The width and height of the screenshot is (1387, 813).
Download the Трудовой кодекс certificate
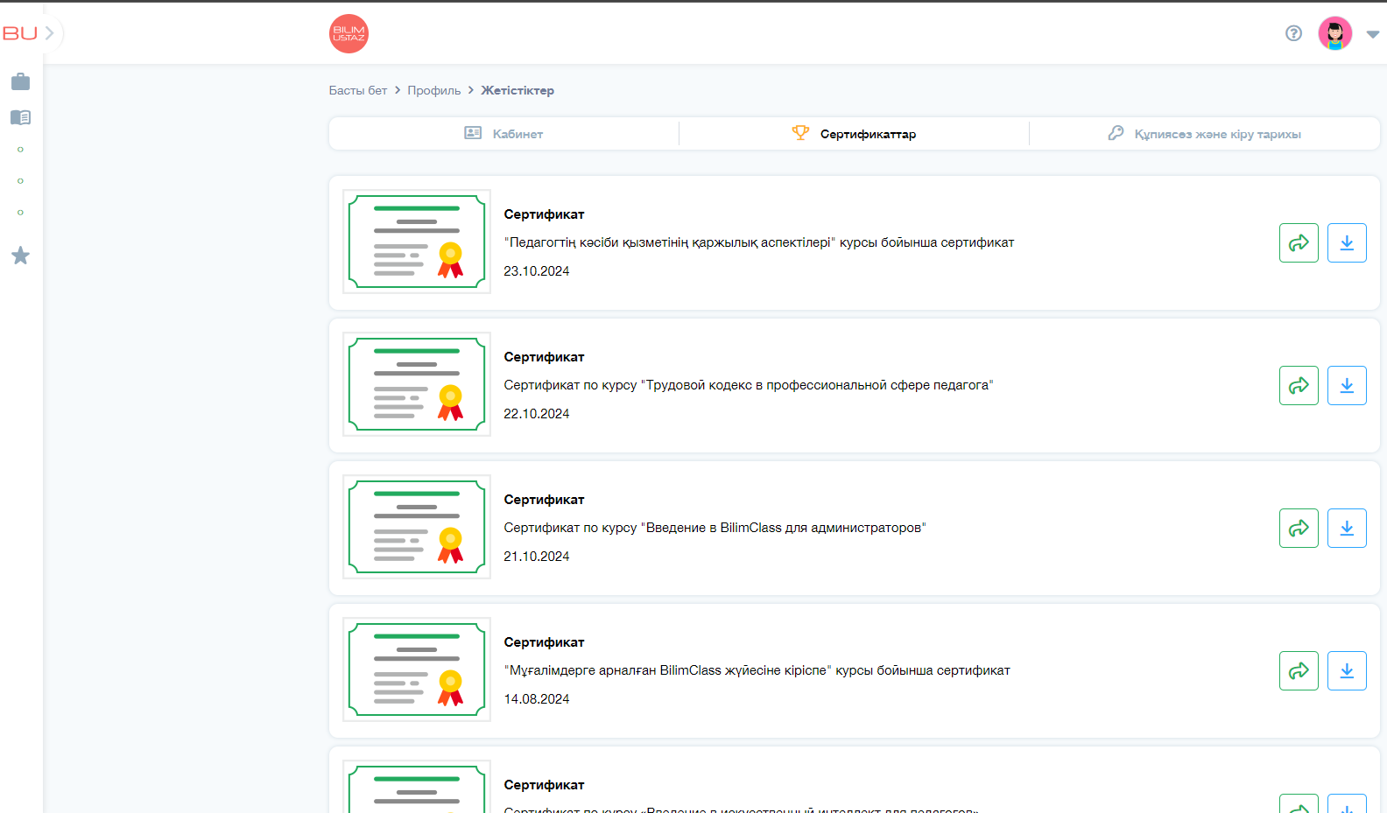[x=1347, y=385]
